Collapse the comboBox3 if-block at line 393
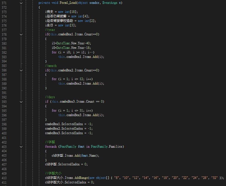226x186 pixels. click(x=21, y=102)
